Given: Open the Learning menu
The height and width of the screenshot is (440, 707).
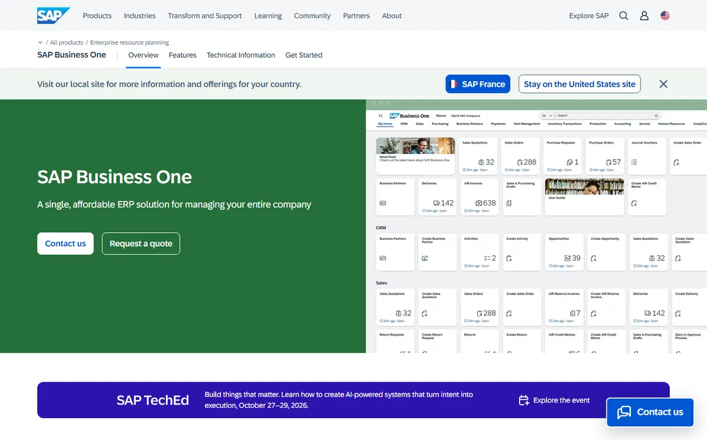Looking at the screenshot, I should (268, 16).
